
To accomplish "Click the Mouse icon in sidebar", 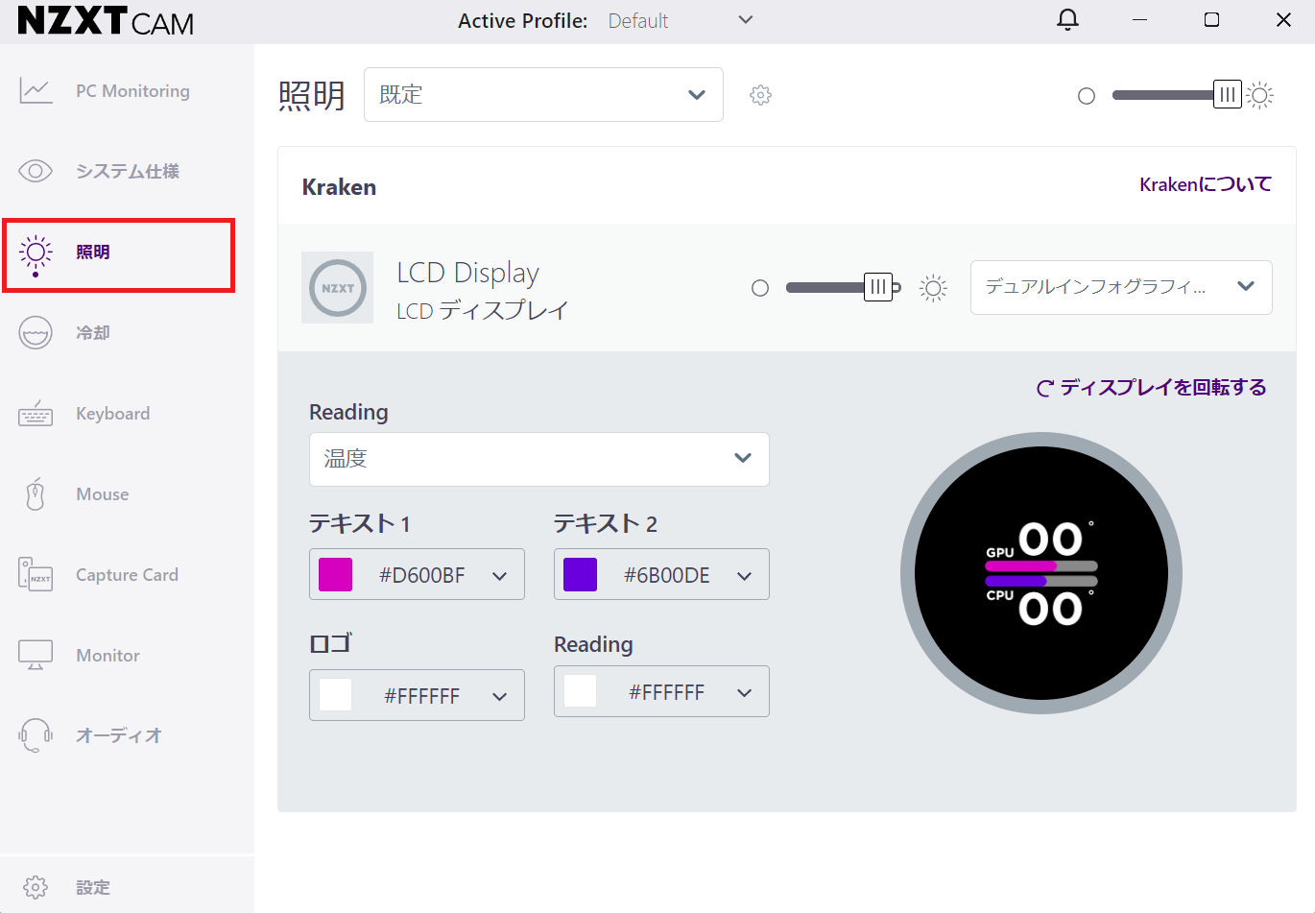I will pyautogui.click(x=36, y=494).
